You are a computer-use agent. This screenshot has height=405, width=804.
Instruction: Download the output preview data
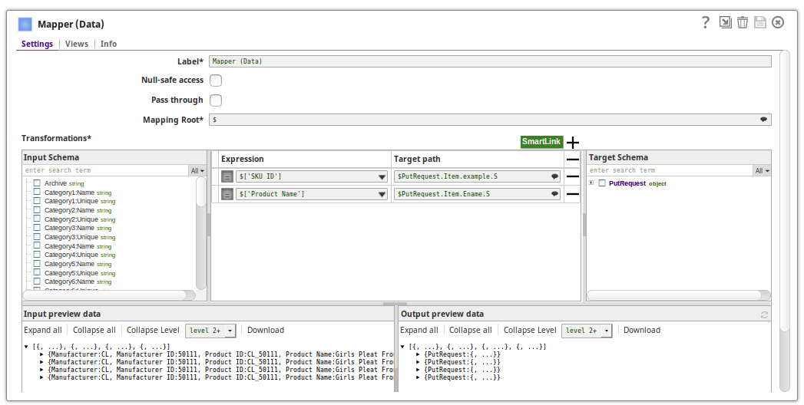pyautogui.click(x=642, y=331)
